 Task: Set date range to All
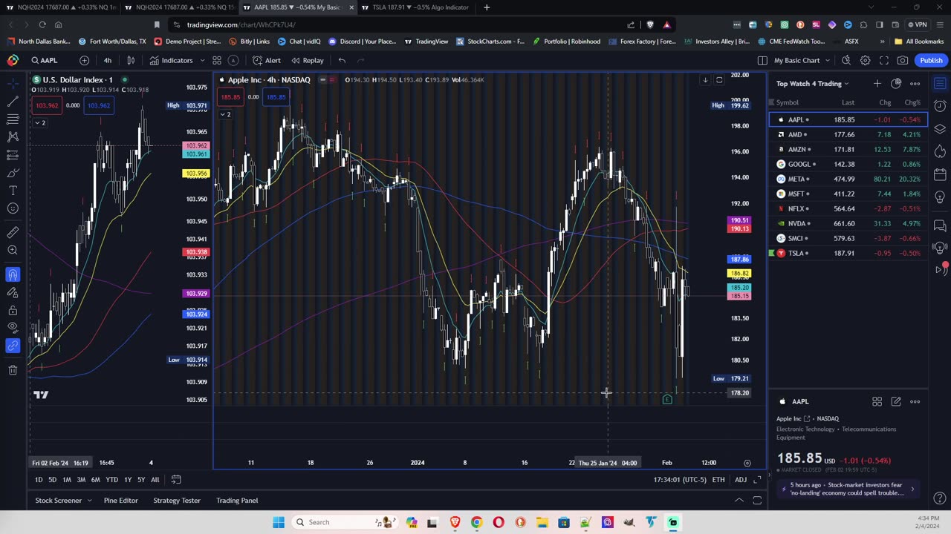click(x=155, y=480)
